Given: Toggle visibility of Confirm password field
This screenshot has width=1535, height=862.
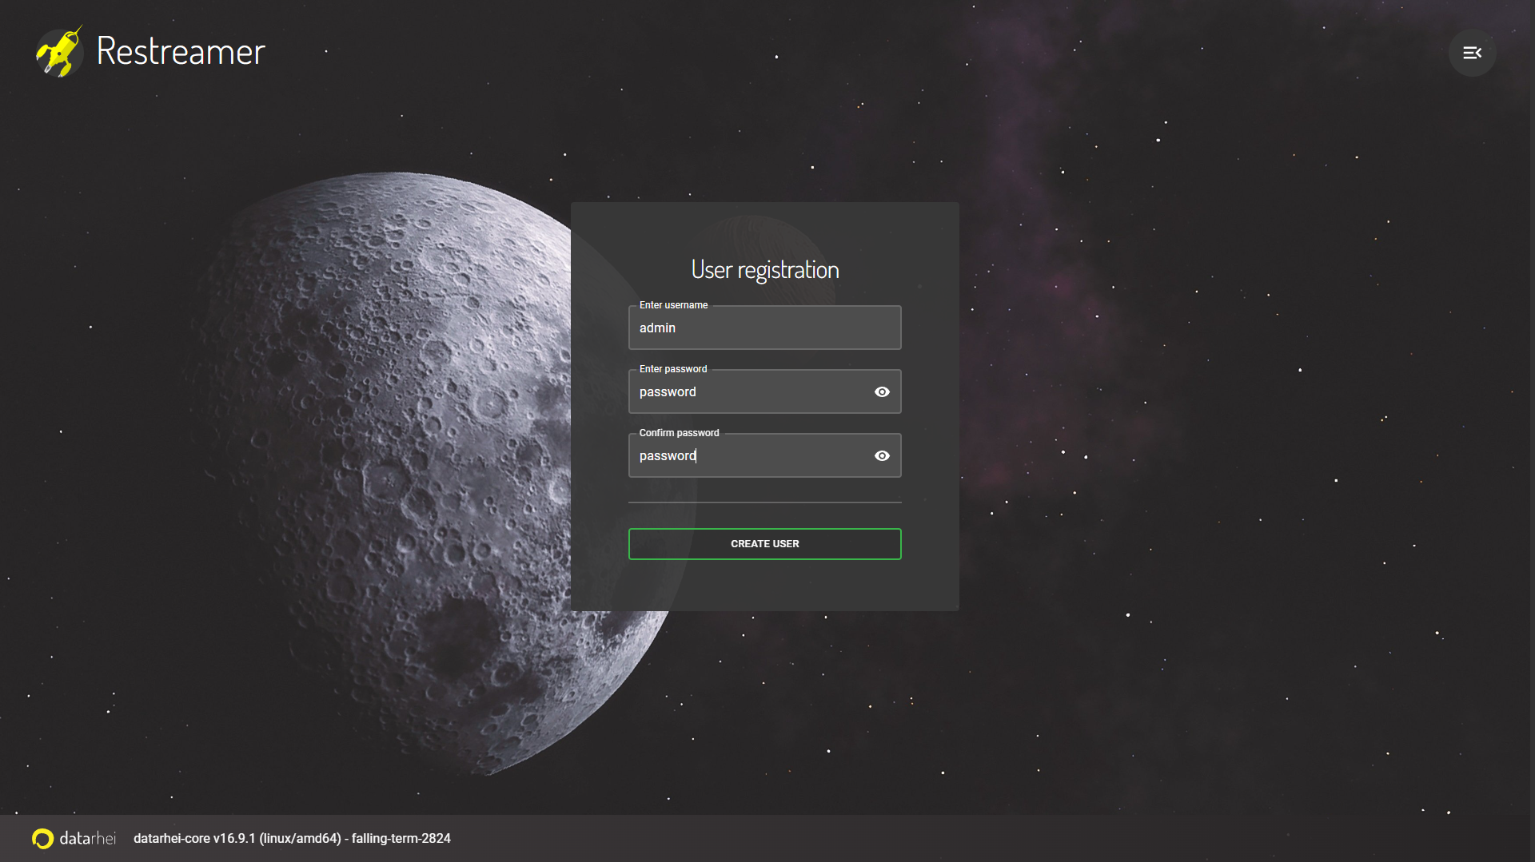Looking at the screenshot, I should coord(882,455).
